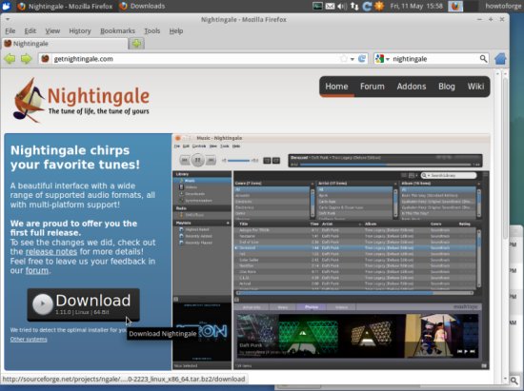Screen dimensions: 524x391
Task: Open the Addons site navigation item
Action: point(412,87)
